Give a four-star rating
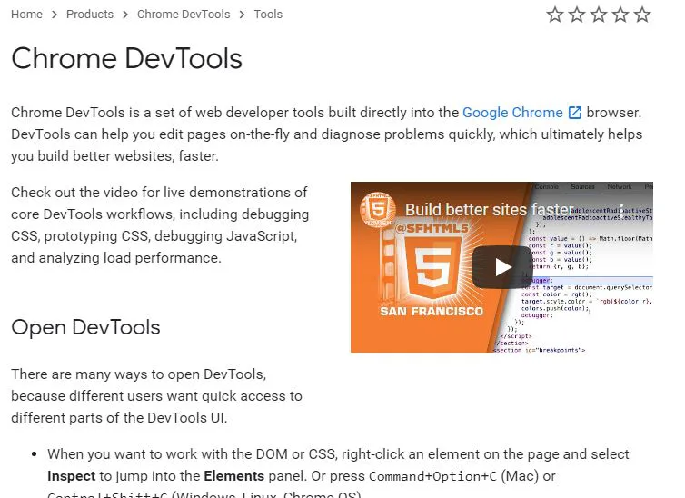 tap(620, 15)
